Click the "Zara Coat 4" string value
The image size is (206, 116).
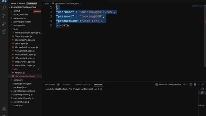point(93,21)
